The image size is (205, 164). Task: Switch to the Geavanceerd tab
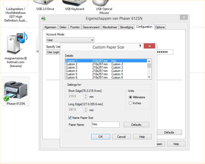[x=91, y=27]
